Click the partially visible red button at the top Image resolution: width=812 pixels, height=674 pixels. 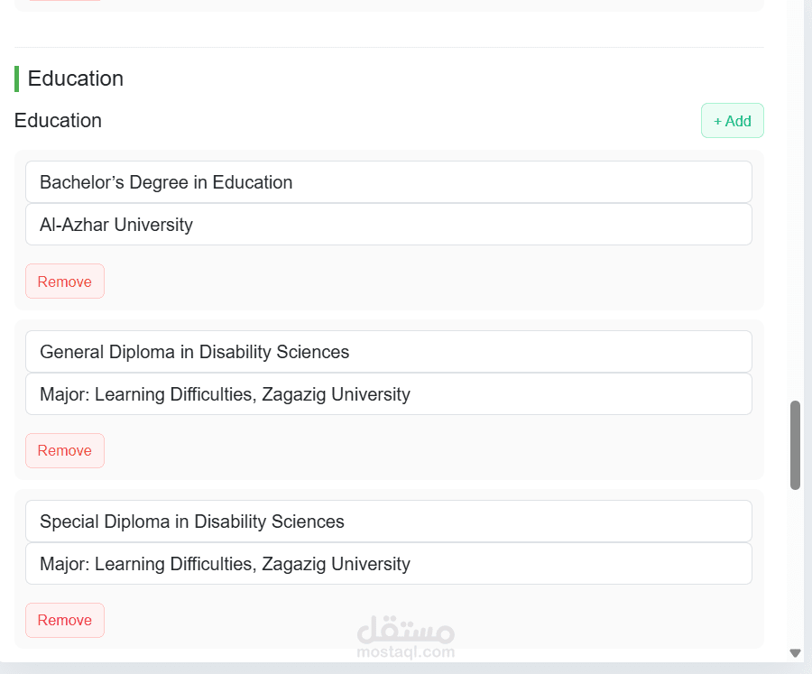64,1
